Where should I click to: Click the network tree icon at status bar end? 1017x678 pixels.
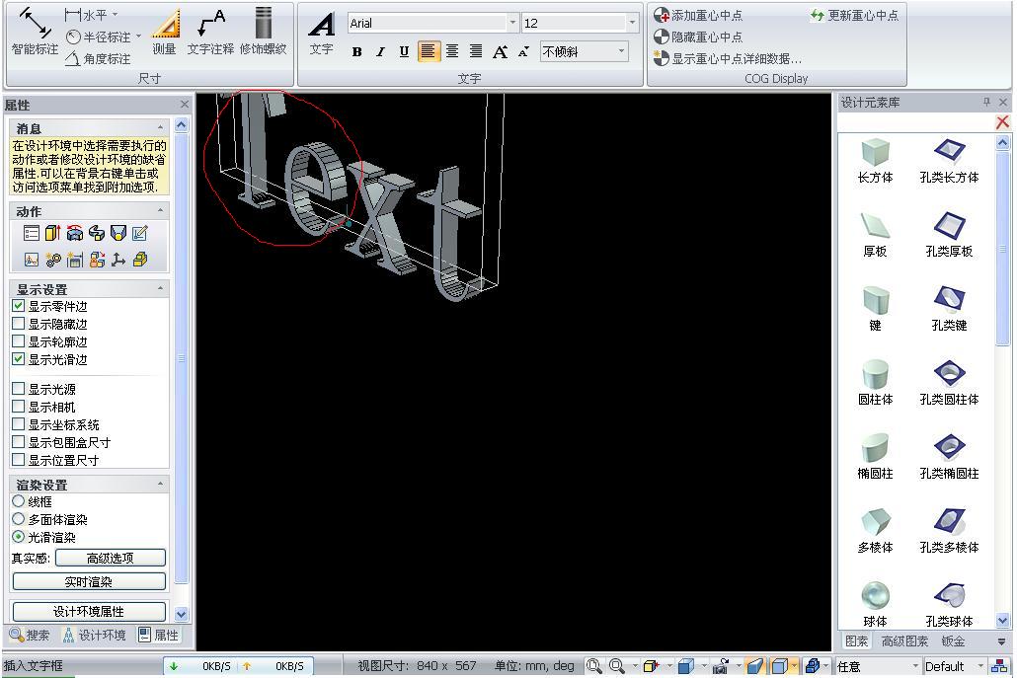[1000, 666]
